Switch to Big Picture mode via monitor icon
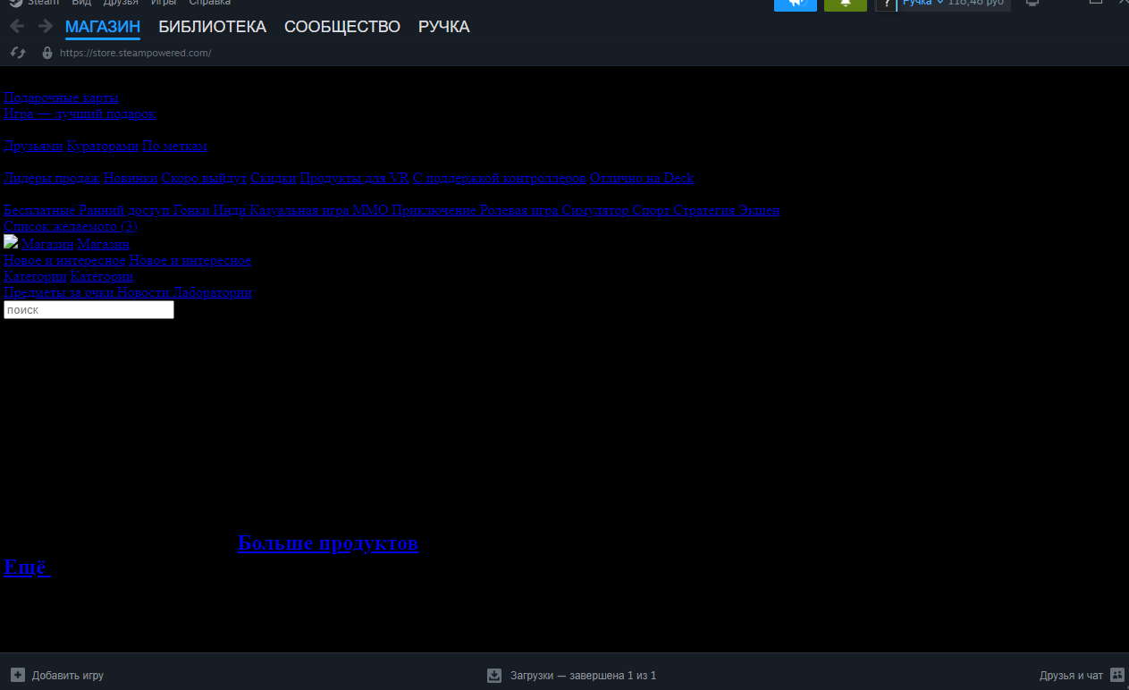The width and height of the screenshot is (1129, 690). tap(1032, 4)
